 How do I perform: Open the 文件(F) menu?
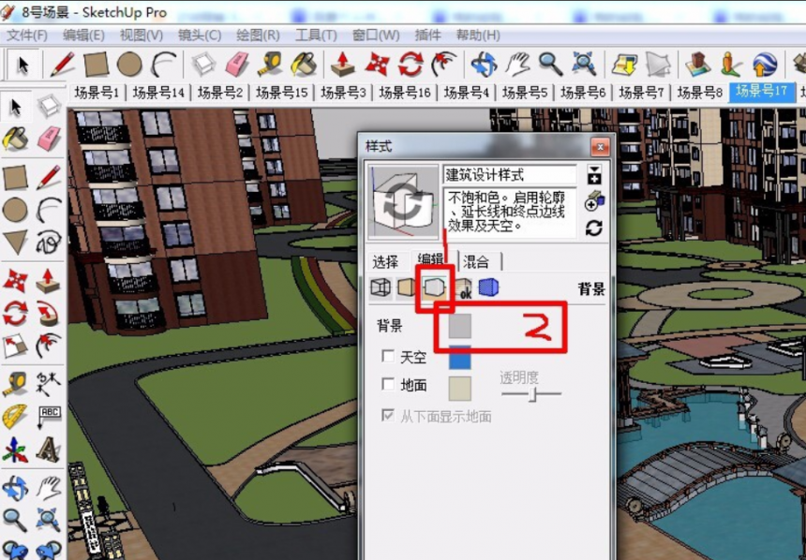coord(27,36)
